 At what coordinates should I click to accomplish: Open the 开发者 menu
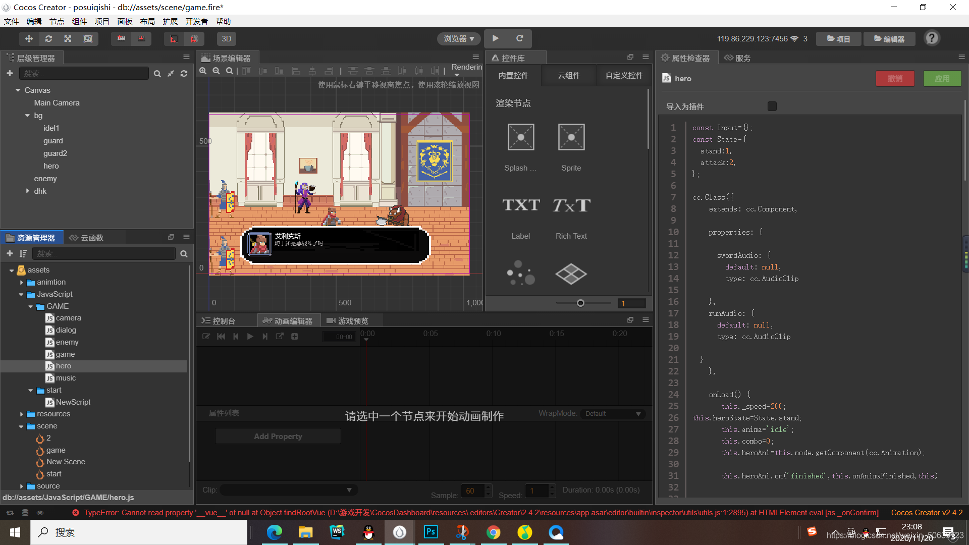point(196,21)
